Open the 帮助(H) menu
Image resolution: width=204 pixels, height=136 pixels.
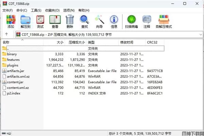click(x=84, y=10)
